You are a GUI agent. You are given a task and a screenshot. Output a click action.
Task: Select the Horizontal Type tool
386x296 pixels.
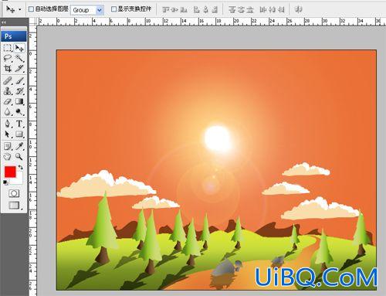pos(19,124)
